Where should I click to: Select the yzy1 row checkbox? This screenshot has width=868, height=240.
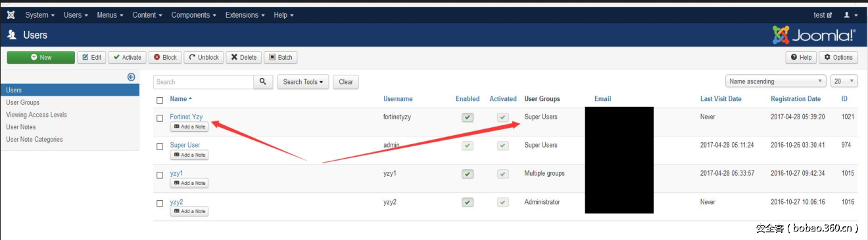click(160, 174)
